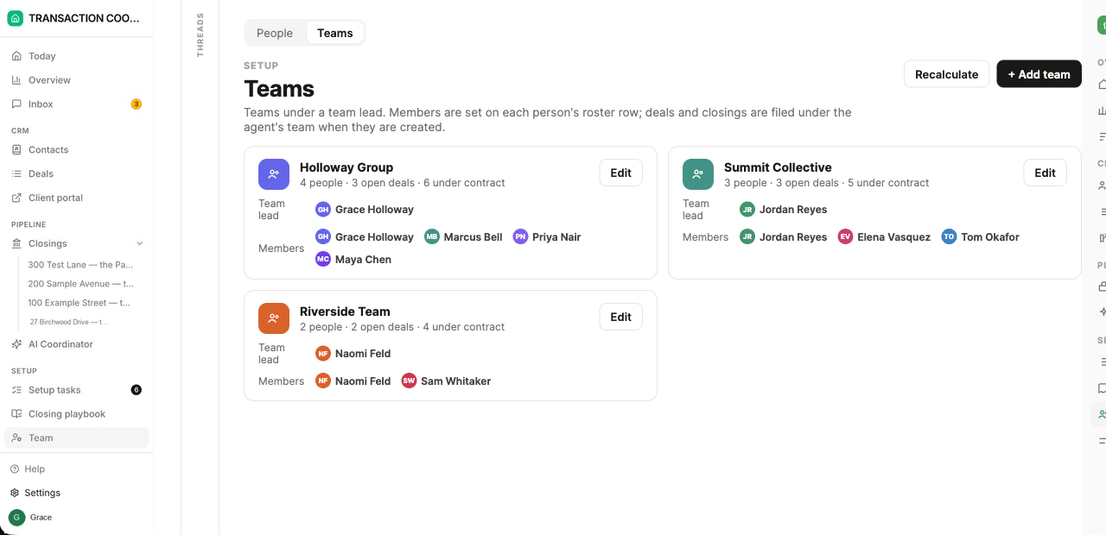Open Today via its home icon
The image size is (1106, 535).
[x=16, y=56]
